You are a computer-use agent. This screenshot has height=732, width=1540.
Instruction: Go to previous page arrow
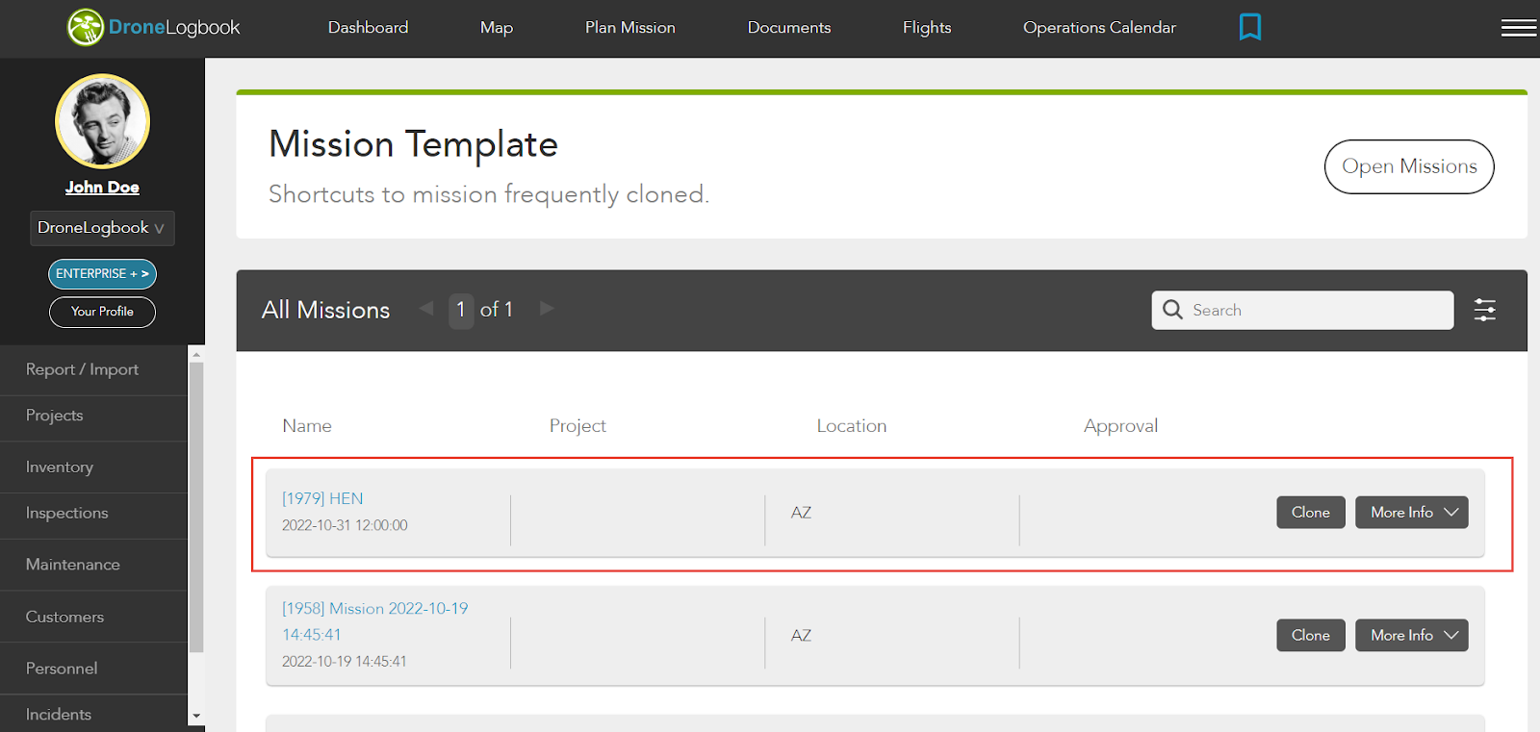[426, 309]
